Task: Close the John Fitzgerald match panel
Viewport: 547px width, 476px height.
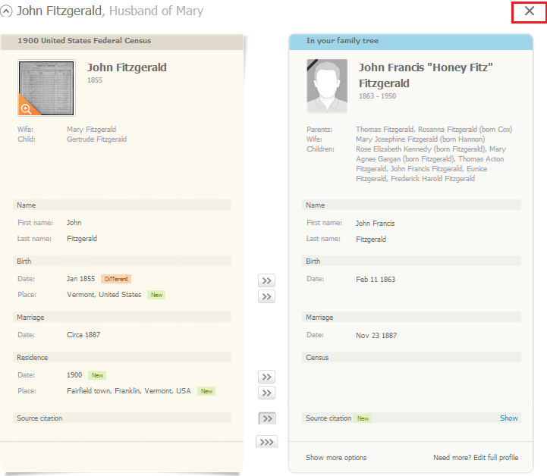Action: (530, 11)
